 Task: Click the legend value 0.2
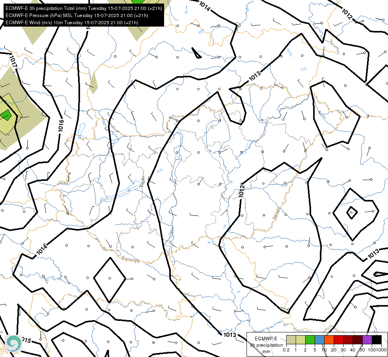(286, 350)
